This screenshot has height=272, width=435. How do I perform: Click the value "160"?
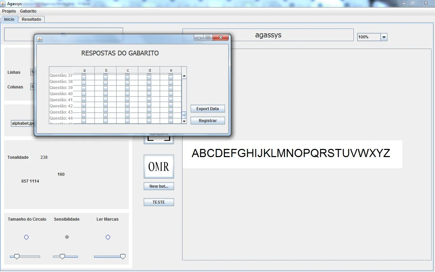point(61,174)
